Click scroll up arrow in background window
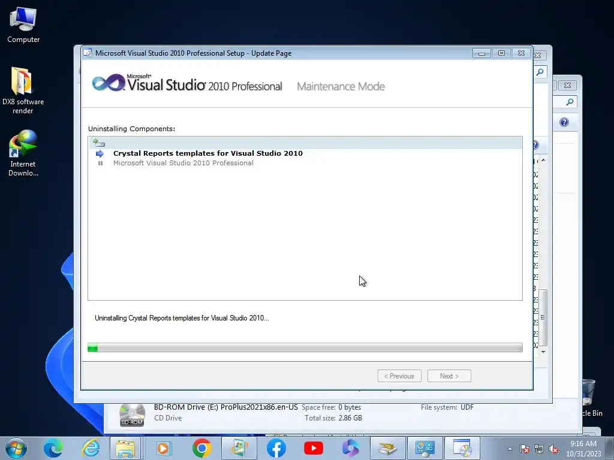The width and height of the screenshot is (614, 460). [543, 161]
